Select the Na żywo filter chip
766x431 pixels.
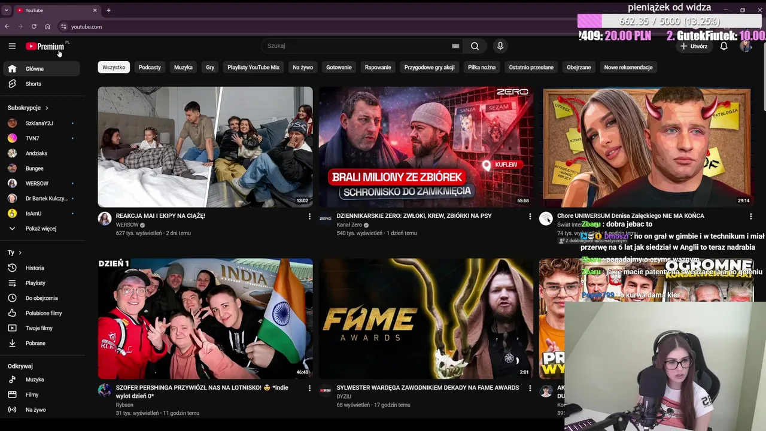pyautogui.click(x=303, y=67)
